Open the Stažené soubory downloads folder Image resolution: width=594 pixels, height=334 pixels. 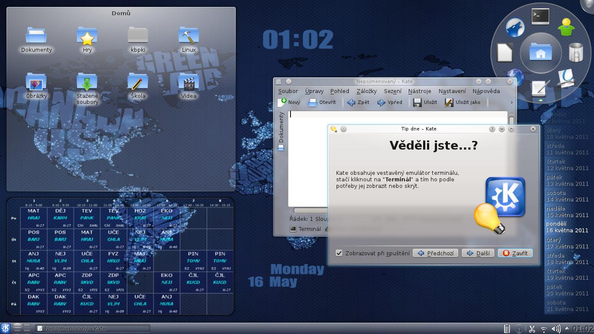pyautogui.click(x=87, y=81)
